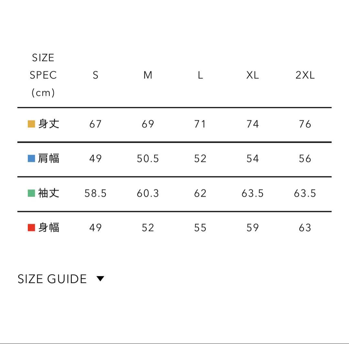Screen dimensions: 349x344
Task: Expand the SIZE GUIDE triangle arrow
Action: 100,279
